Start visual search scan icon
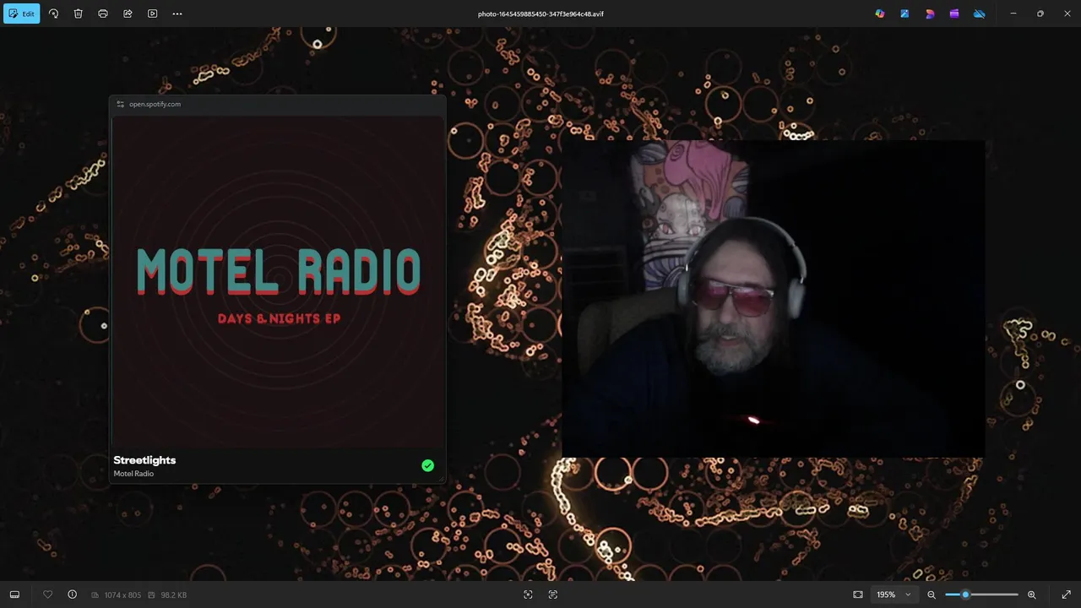This screenshot has height=608, width=1081. point(528,594)
